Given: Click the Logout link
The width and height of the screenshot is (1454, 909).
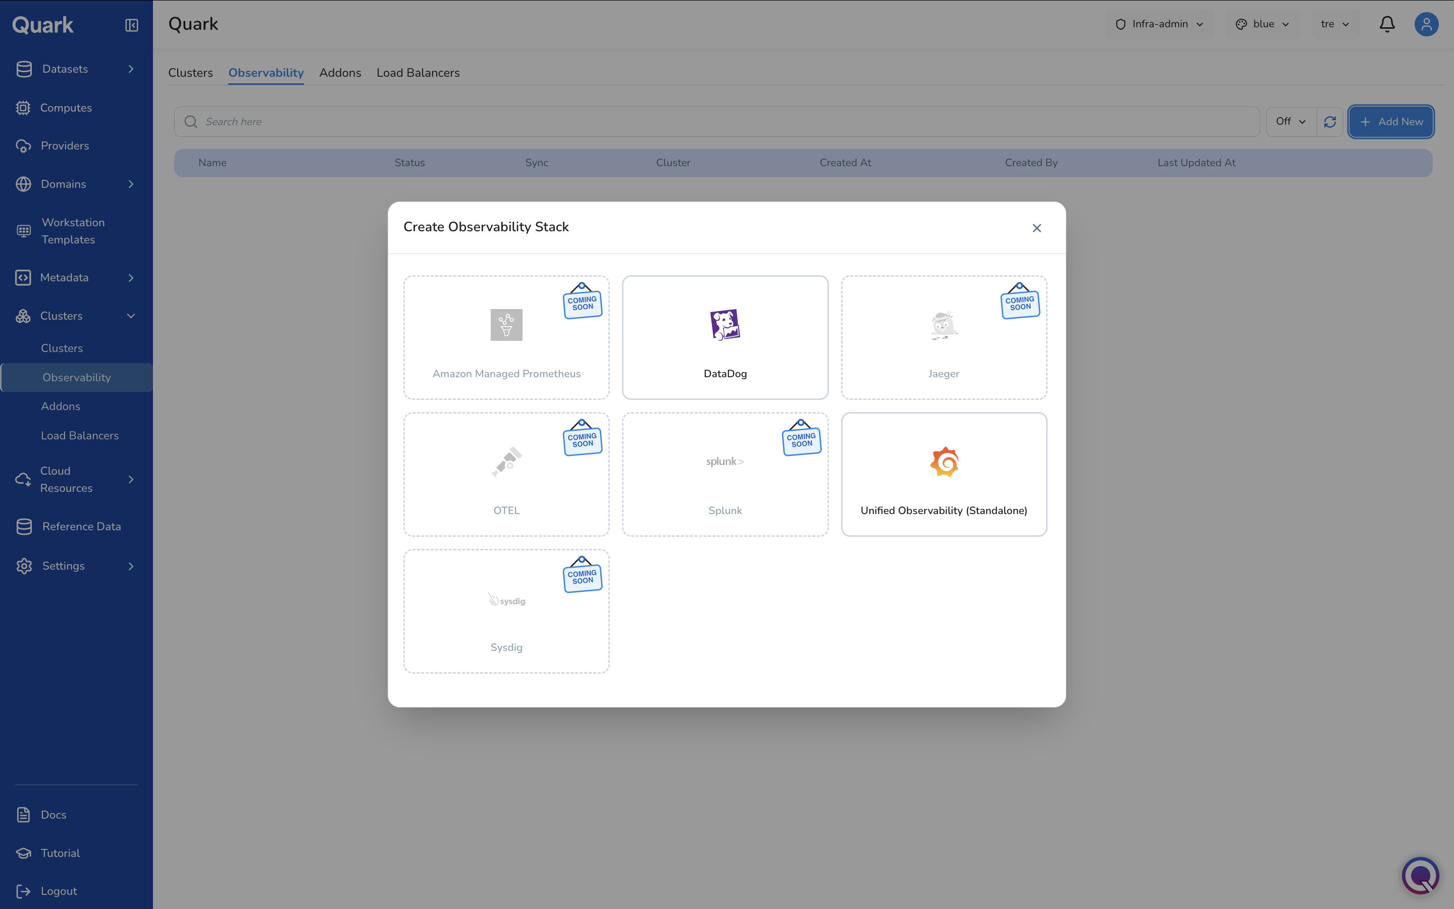Looking at the screenshot, I should point(59,891).
